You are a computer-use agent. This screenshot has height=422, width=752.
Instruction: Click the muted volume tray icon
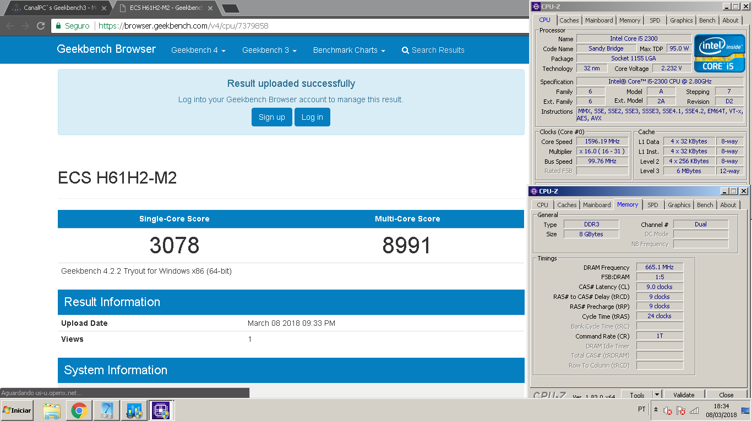pos(667,410)
